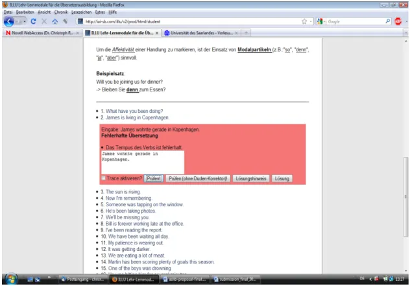This screenshot has width=410, height=286.
Task: Close the Universität des Saarlandes tab
Action: (236, 33)
